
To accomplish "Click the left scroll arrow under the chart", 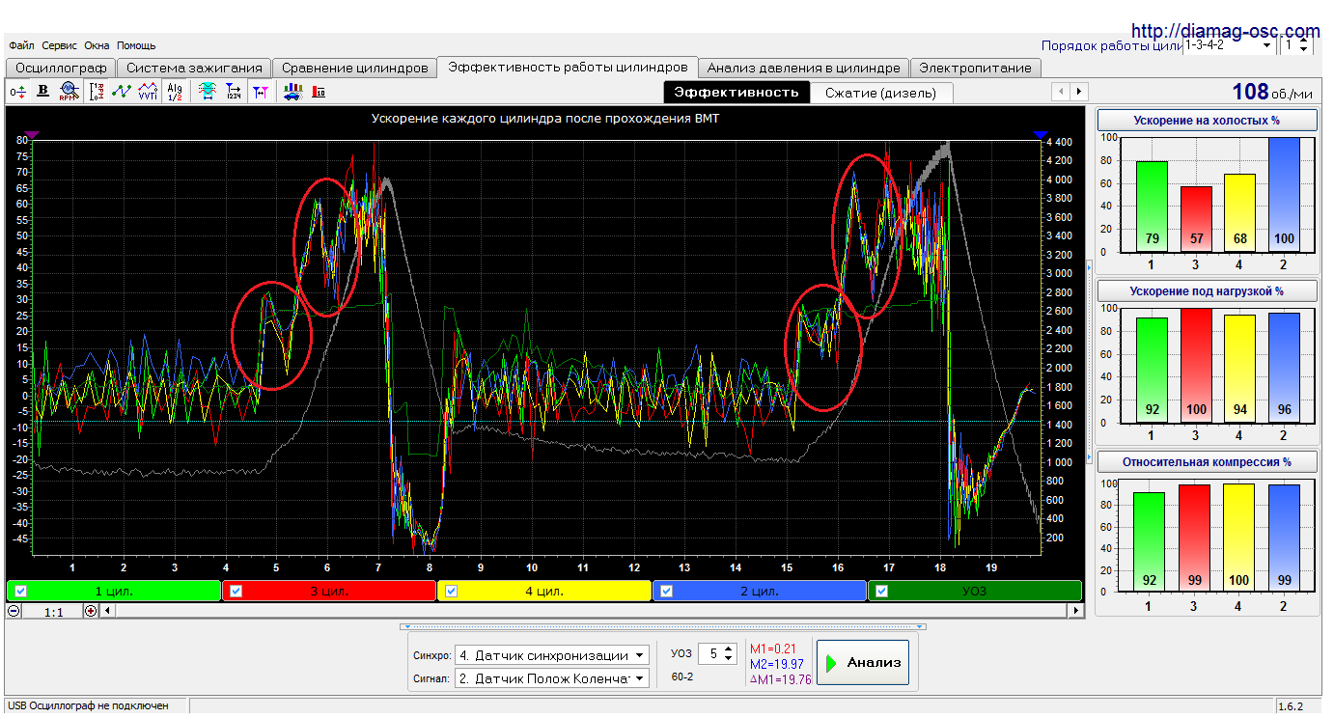I will 107,611.
